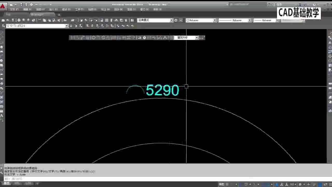The height and width of the screenshot is (187, 332).
Task: Click Copy icon in standard toolbar
Action: click(44, 20)
